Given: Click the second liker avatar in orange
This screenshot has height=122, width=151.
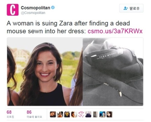Looking at the screenshot, I should [x=60, y=114].
